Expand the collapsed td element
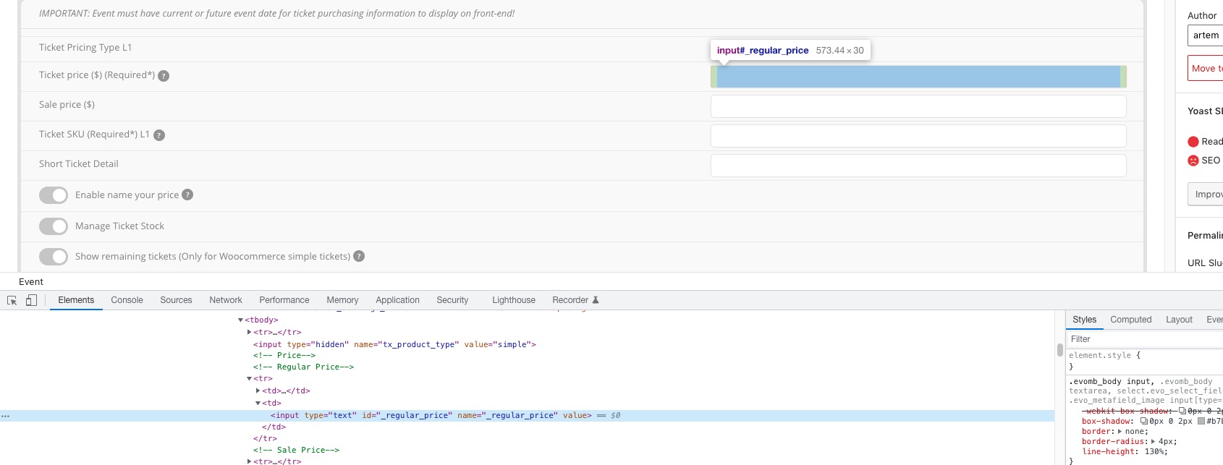 (x=258, y=391)
